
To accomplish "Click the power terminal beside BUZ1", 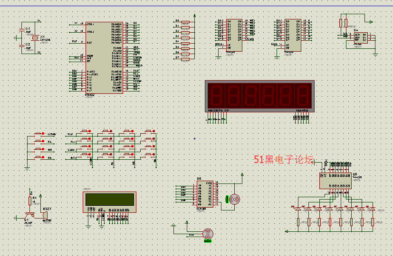I will (x=40, y=196).
